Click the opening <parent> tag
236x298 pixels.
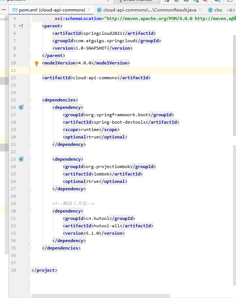52,26
